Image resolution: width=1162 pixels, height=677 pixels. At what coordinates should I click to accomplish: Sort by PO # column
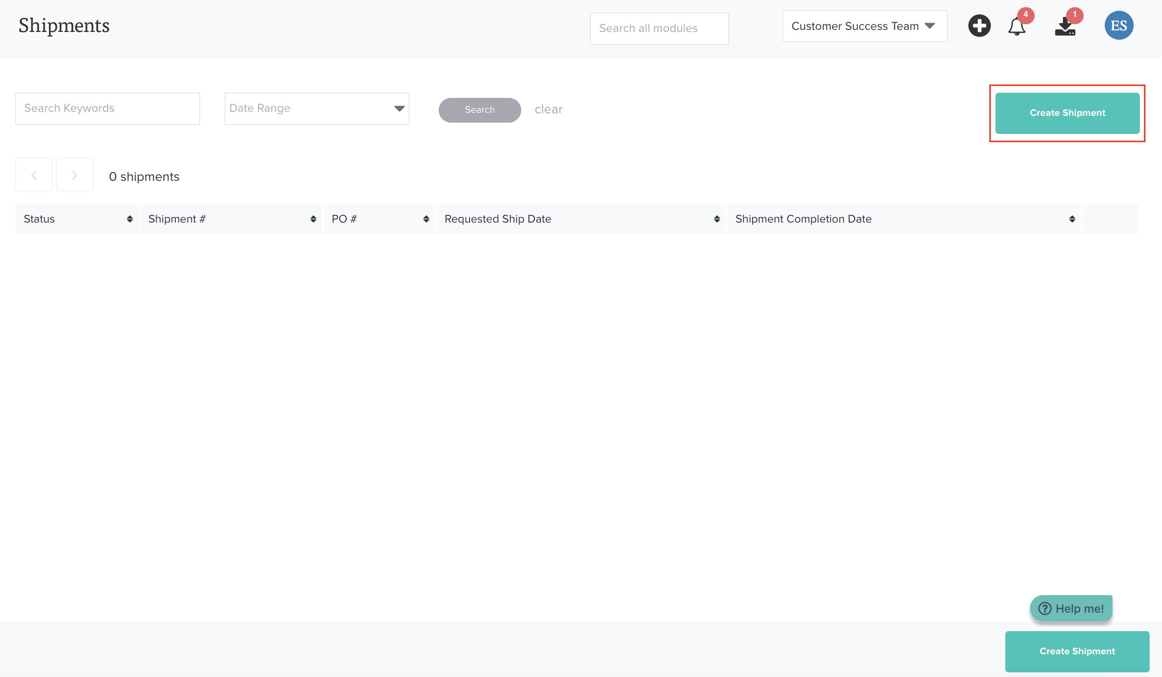[426, 219]
